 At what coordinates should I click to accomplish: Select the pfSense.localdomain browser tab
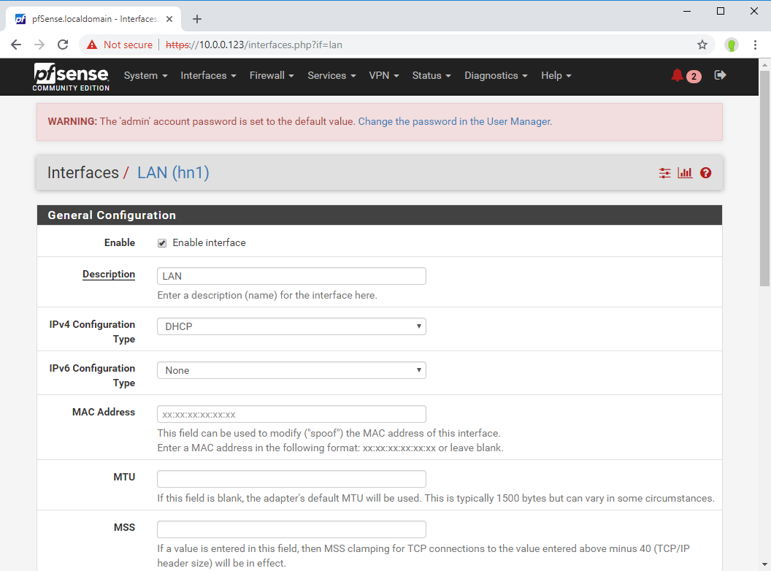tap(93, 19)
